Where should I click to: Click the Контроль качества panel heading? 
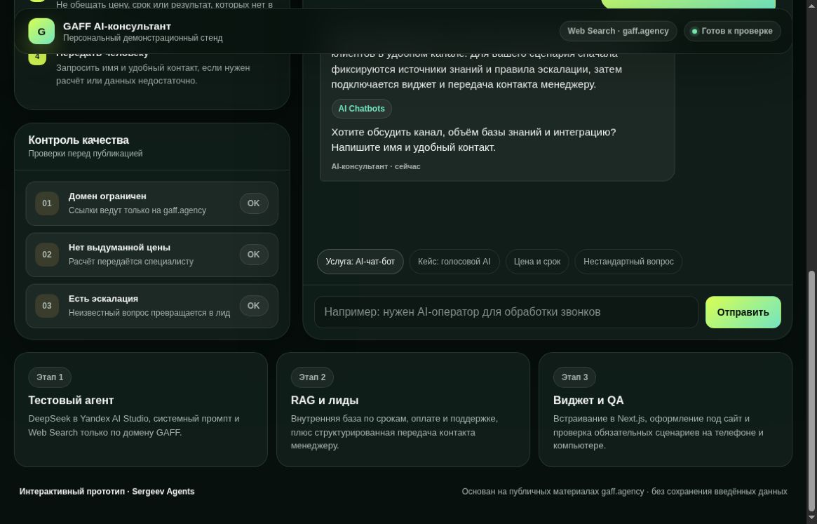point(79,140)
